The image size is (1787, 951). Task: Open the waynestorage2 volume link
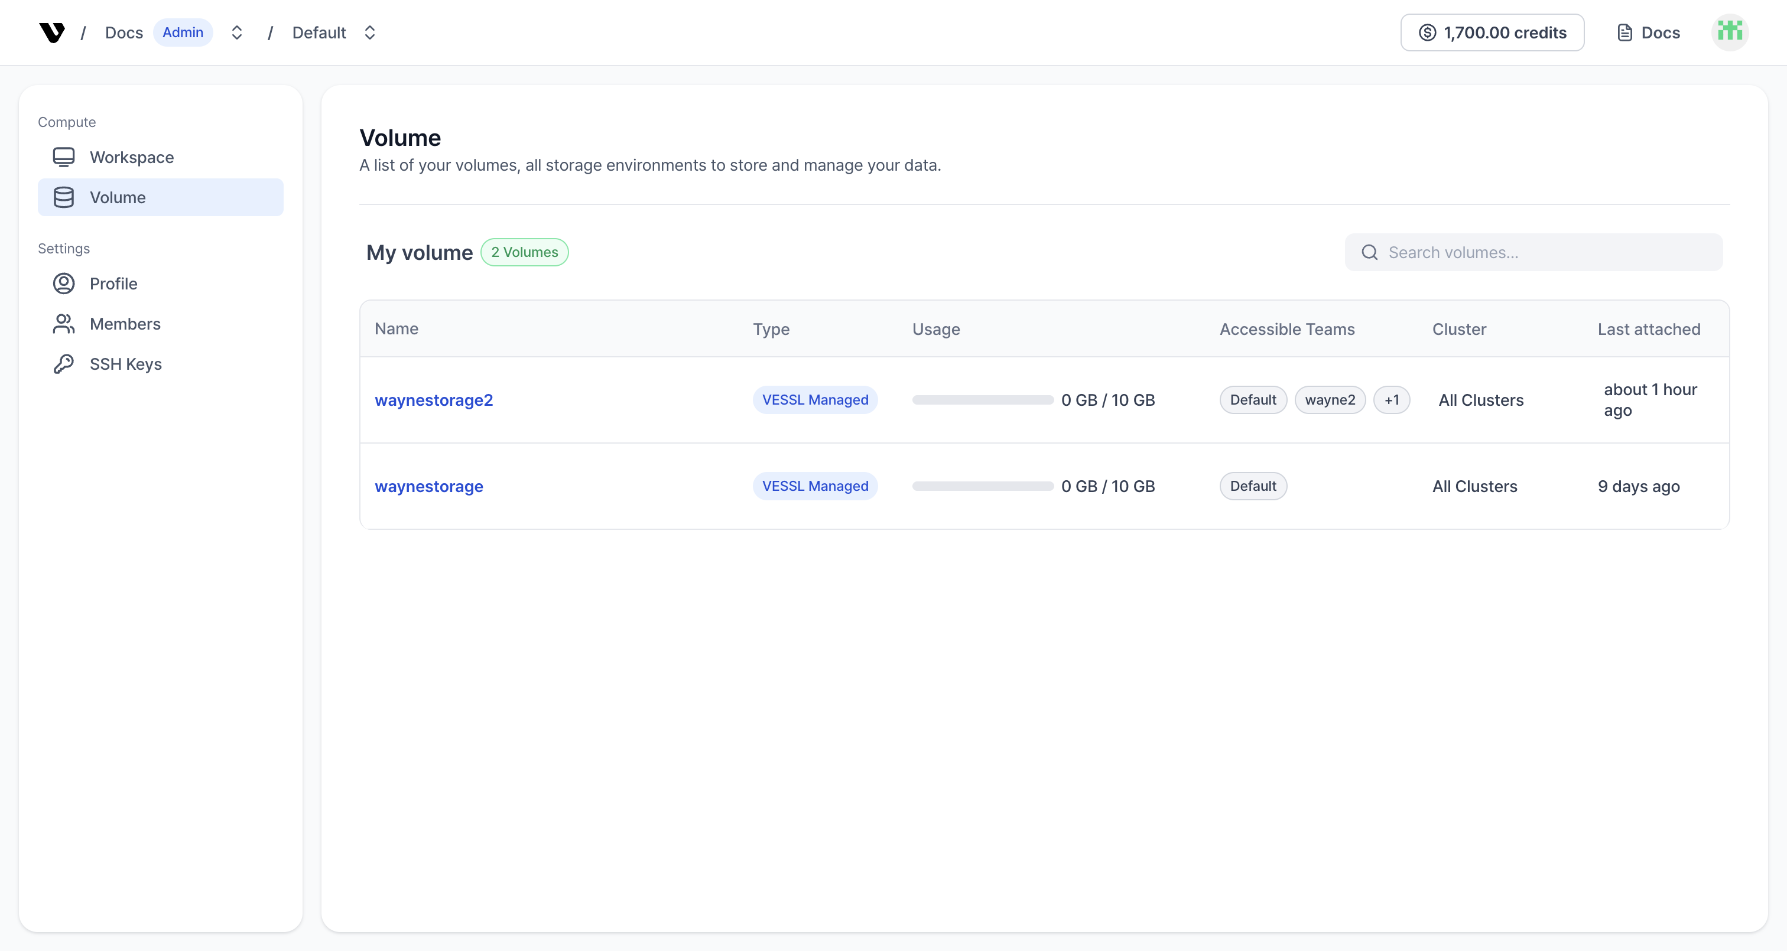click(434, 400)
